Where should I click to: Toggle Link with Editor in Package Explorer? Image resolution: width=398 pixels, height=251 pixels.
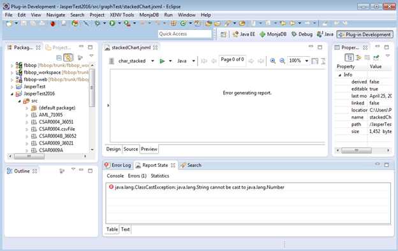pyautogui.click(x=68, y=57)
